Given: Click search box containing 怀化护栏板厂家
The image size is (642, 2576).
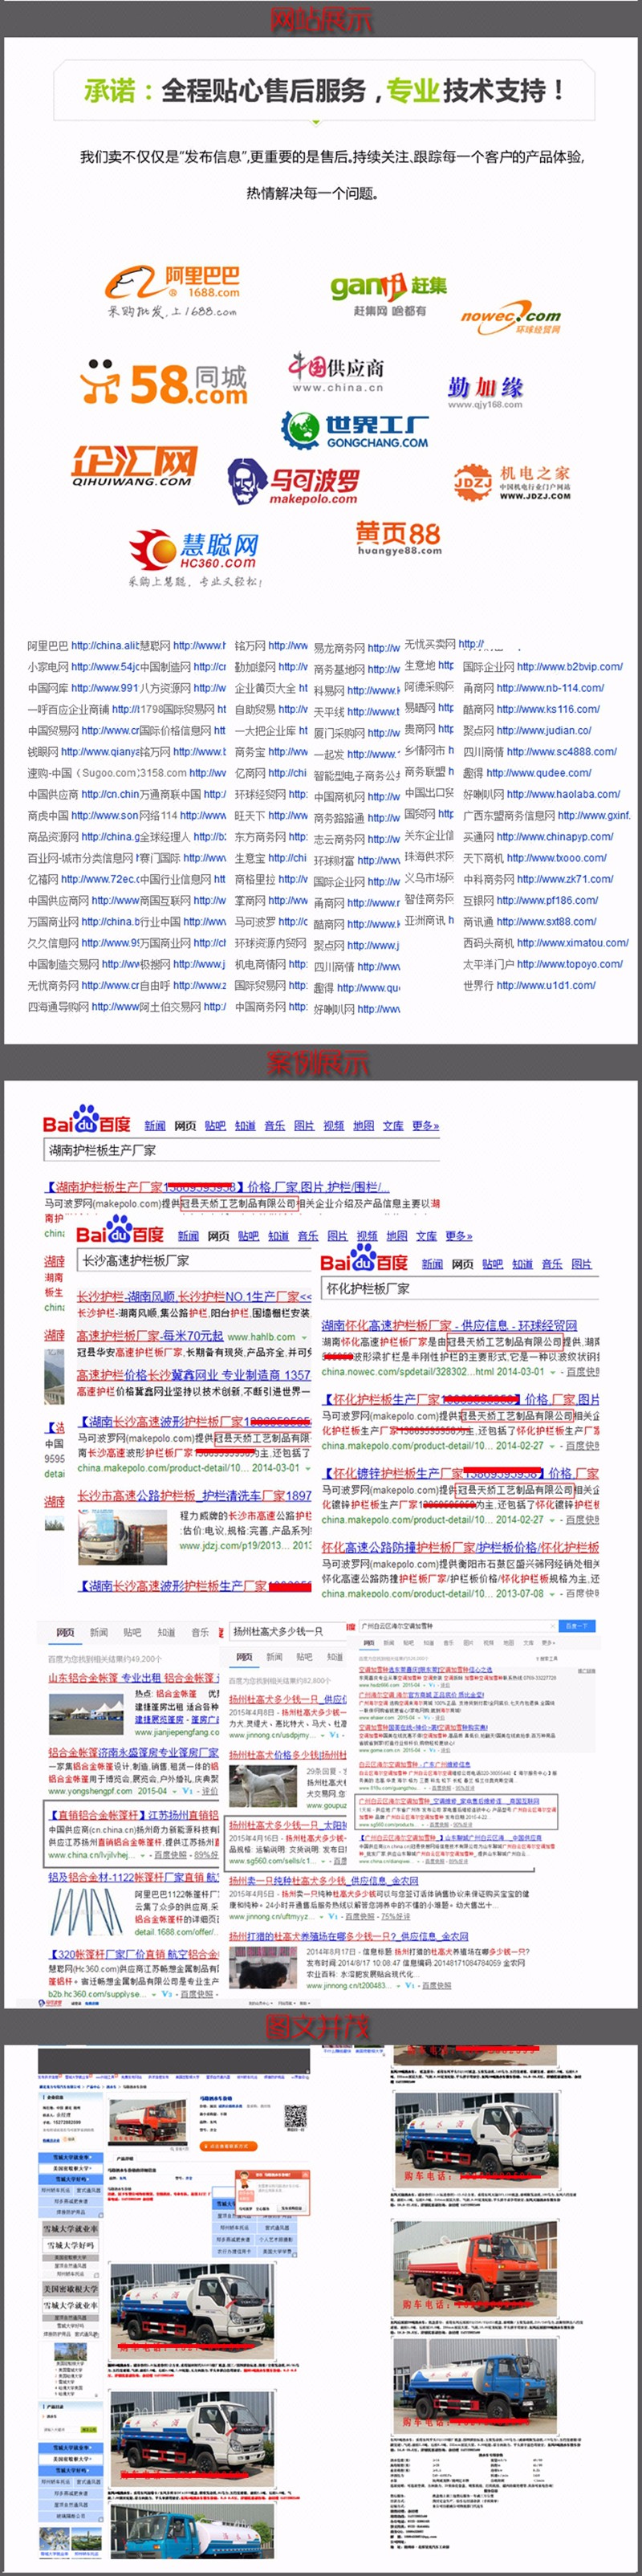Looking at the screenshot, I should (460, 1288).
